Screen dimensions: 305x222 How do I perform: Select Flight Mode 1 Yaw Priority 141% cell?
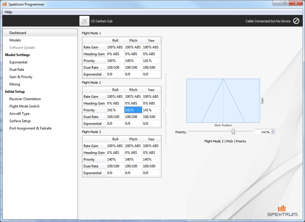pyautogui.click(x=151, y=61)
